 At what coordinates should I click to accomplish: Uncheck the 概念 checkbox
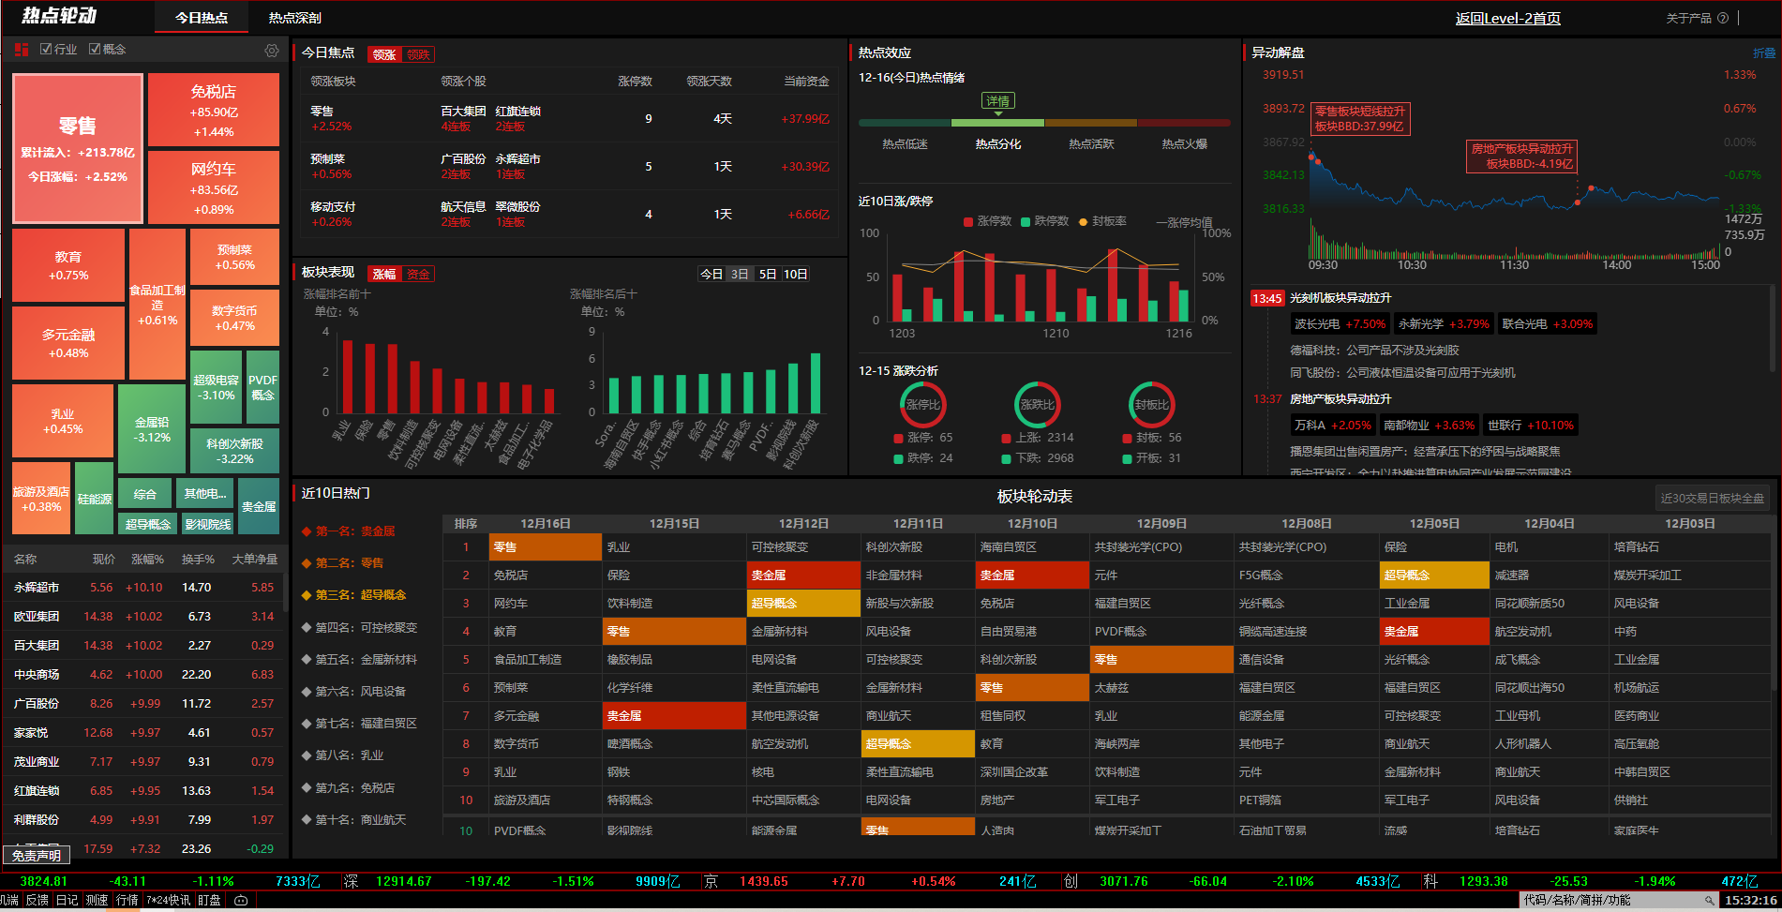coord(95,49)
